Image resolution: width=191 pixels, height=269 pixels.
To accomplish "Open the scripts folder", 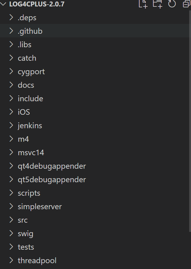I will point(29,193).
